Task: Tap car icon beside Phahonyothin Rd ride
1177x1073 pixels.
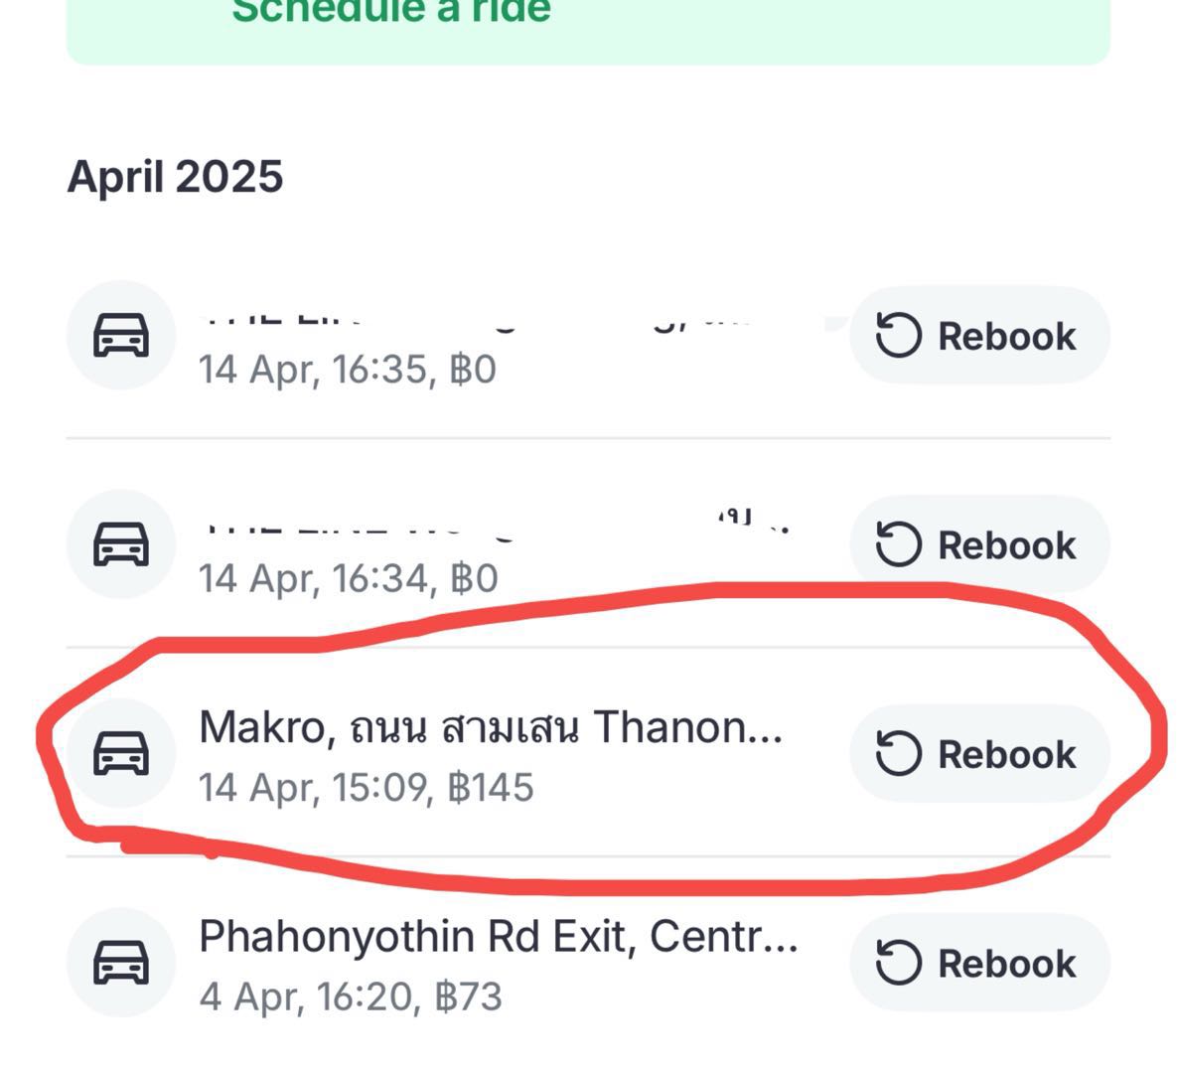Action: coord(121,962)
